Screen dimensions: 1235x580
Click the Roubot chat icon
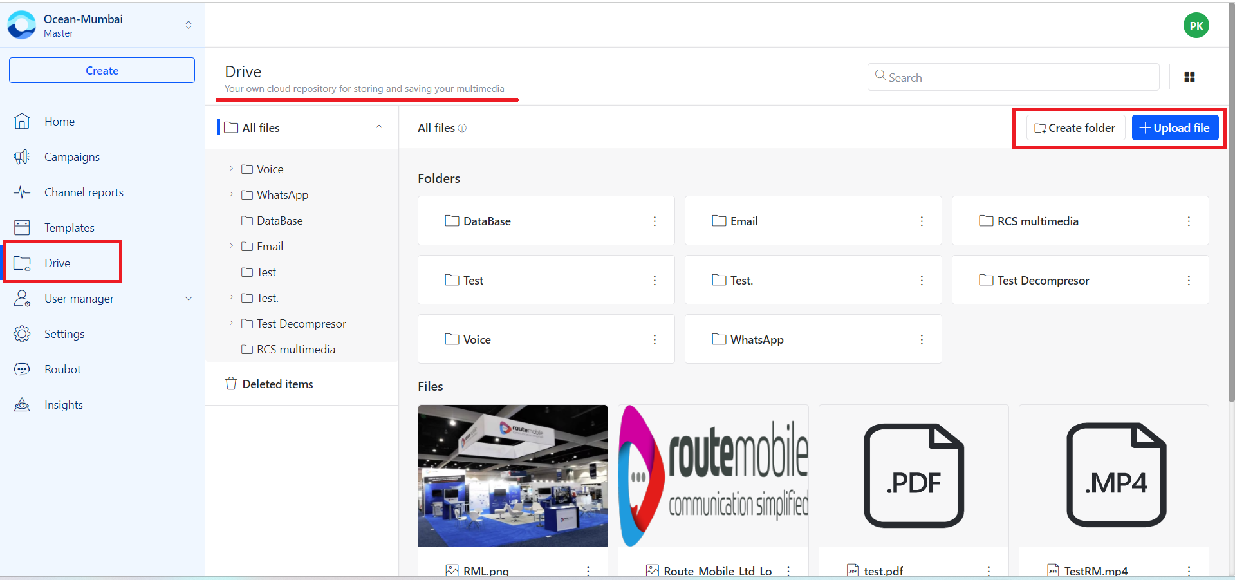click(x=22, y=370)
